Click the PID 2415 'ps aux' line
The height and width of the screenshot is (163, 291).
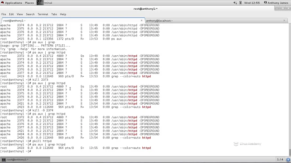point(61,39)
